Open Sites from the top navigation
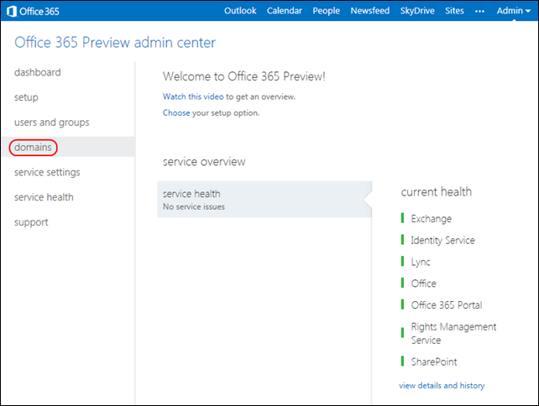The width and height of the screenshot is (539, 406). click(454, 11)
